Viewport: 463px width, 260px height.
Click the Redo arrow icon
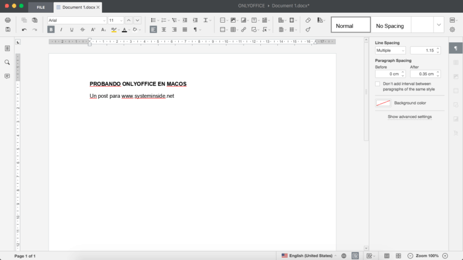(35, 30)
